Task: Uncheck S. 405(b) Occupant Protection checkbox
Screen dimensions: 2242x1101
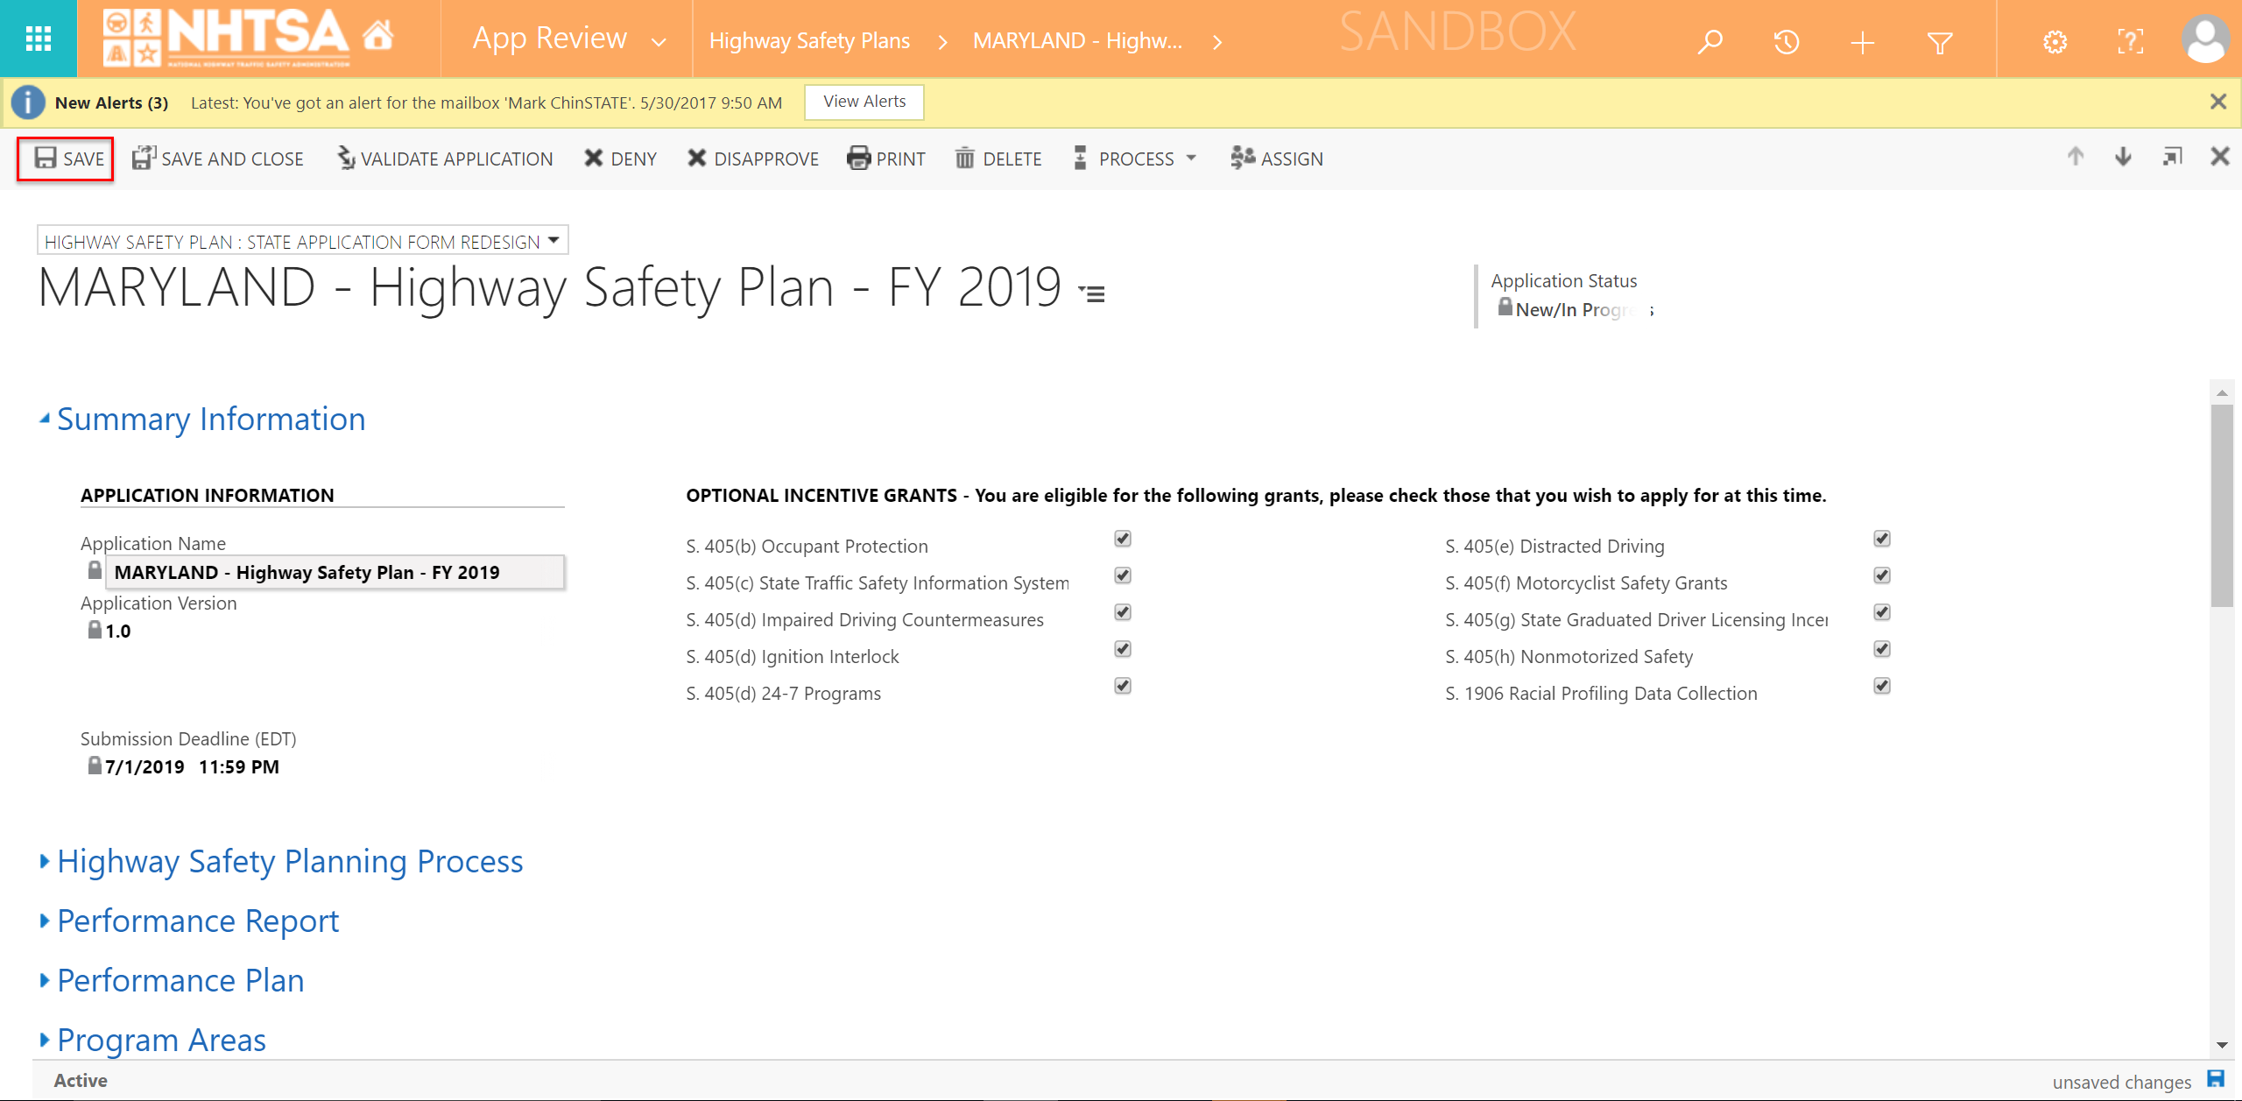Action: tap(1122, 539)
